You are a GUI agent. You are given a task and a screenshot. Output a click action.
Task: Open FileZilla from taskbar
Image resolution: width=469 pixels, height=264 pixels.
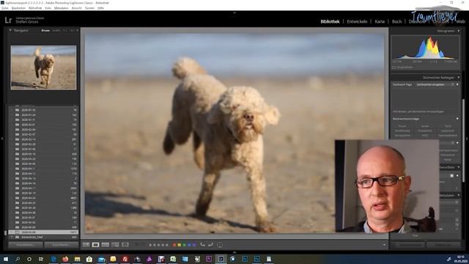pos(125,259)
